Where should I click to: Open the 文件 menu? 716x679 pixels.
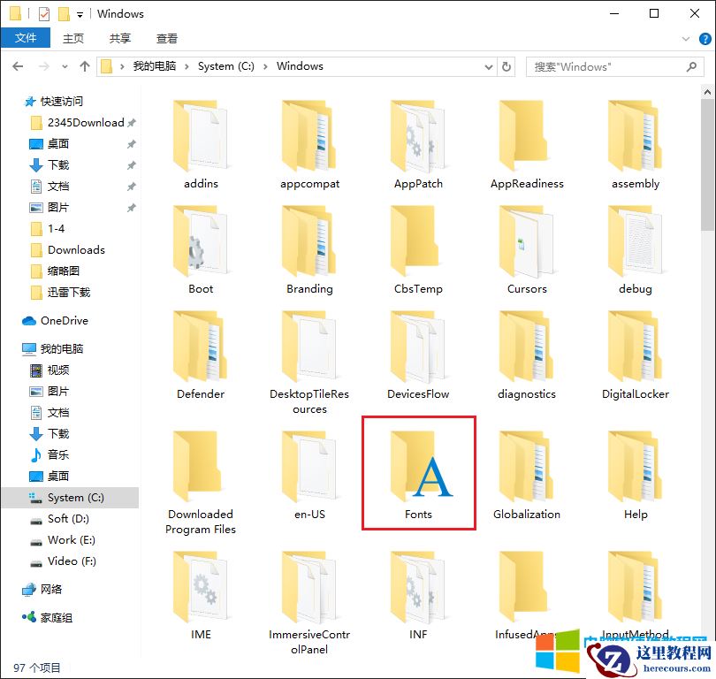tap(26, 38)
